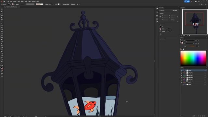208x117 pixels.
Task: Click the Document Setup button
Action: [66, 4]
